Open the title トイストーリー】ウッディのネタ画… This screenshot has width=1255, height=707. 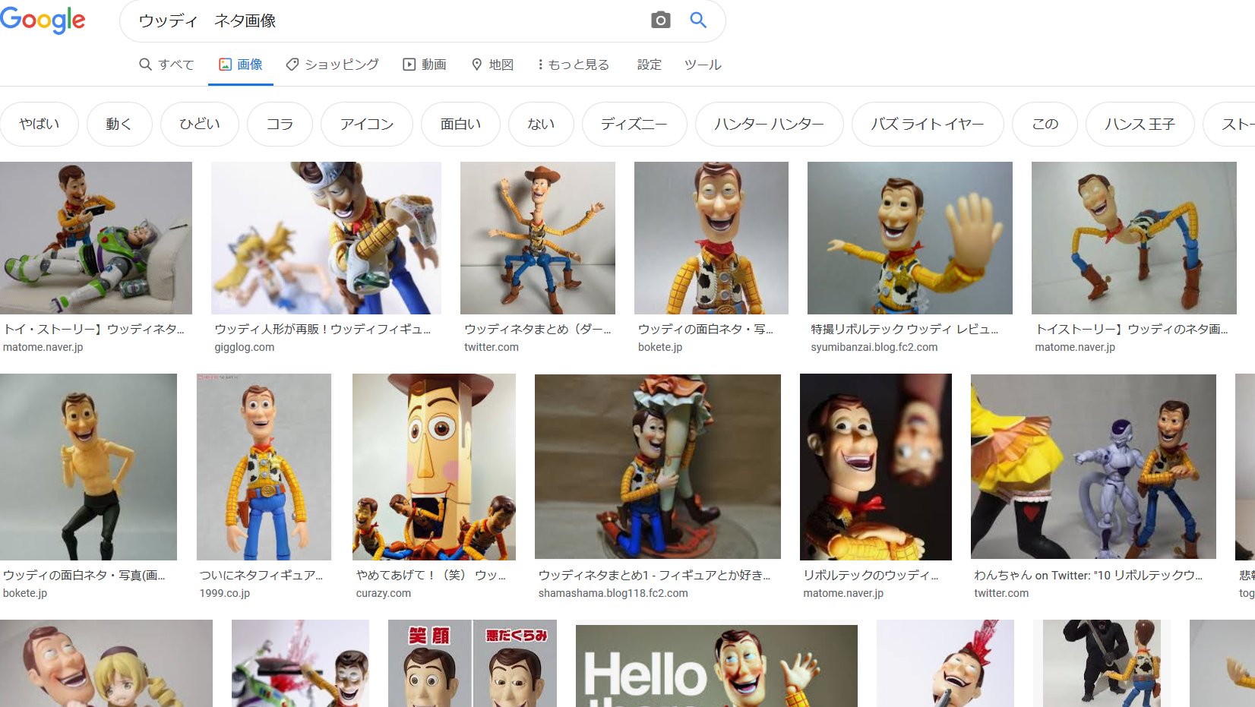pos(1131,329)
